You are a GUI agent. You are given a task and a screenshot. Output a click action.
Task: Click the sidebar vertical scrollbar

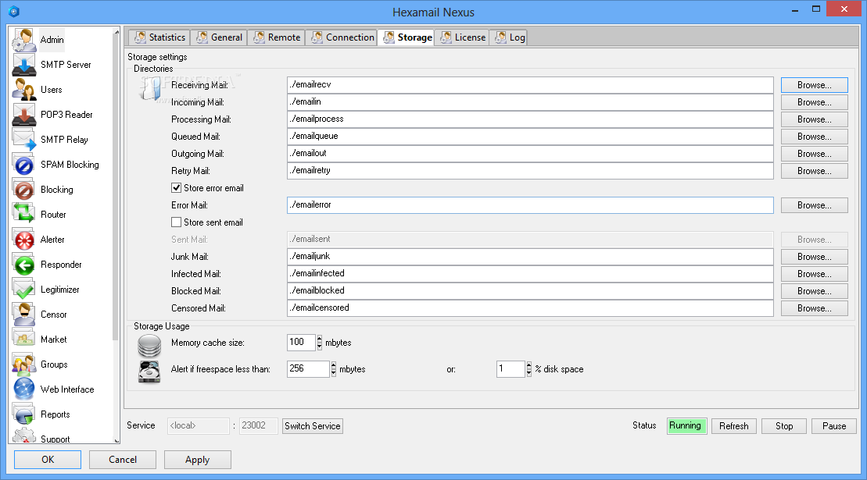(116, 187)
